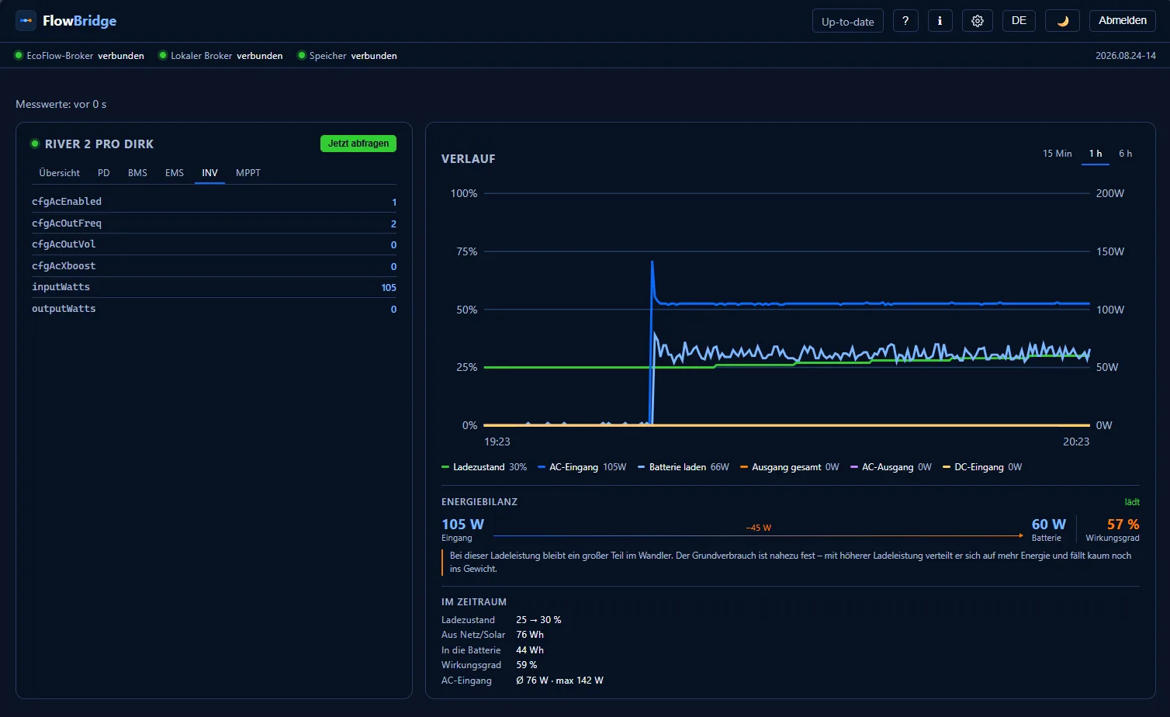Viewport: 1170px width, 717px height.
Task: Toggle the Ladezustand legend entry
Action: tap(484, 467)
